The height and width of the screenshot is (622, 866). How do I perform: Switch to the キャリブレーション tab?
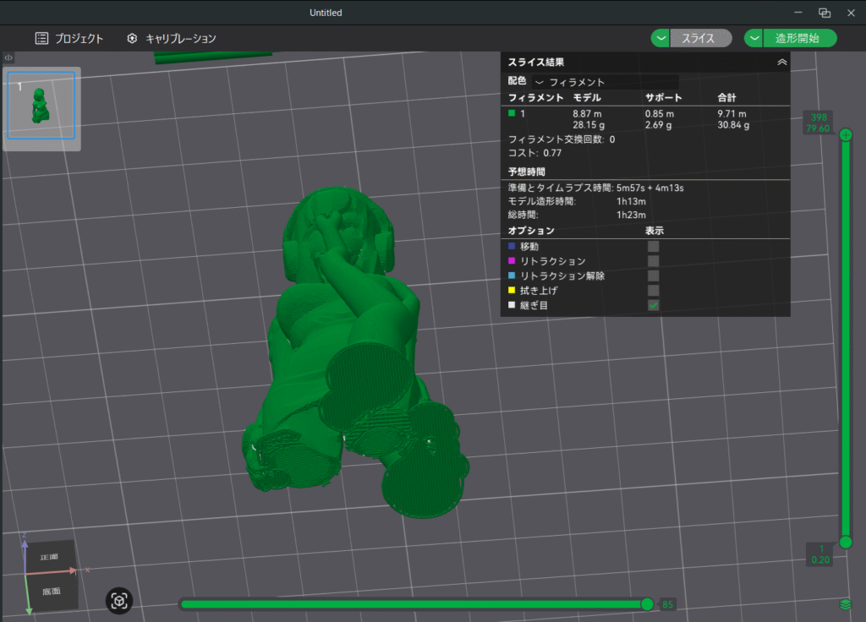point(171,39)
